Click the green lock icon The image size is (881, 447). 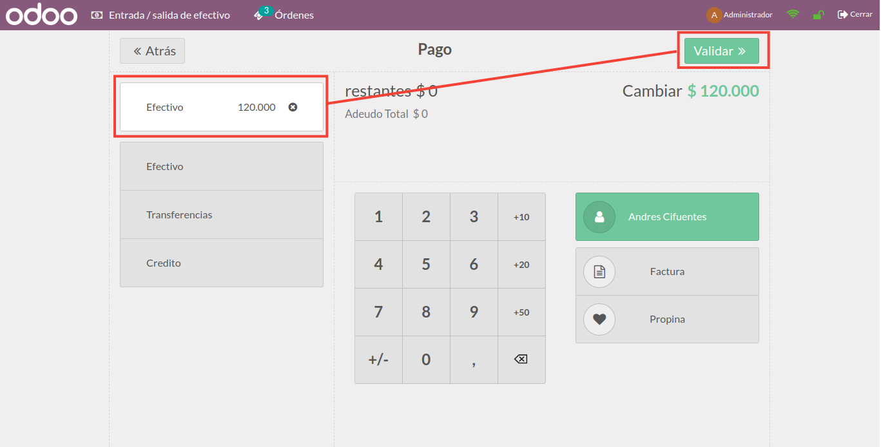coord(818,15)
